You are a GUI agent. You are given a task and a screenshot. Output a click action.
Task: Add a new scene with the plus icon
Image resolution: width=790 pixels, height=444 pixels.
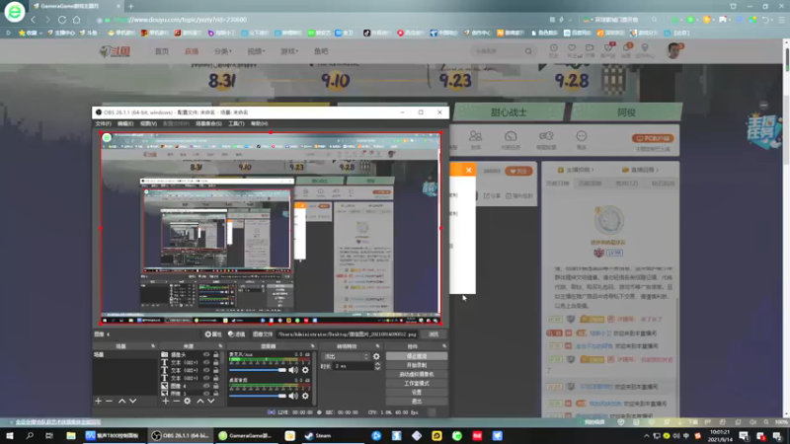(98, 401)
